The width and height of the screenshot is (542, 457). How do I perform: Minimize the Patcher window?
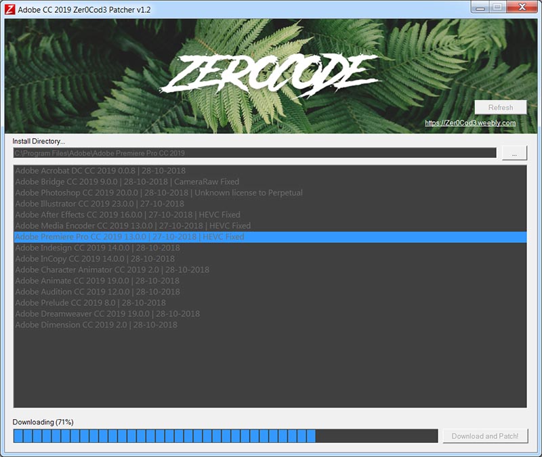[x=480, y=7]
